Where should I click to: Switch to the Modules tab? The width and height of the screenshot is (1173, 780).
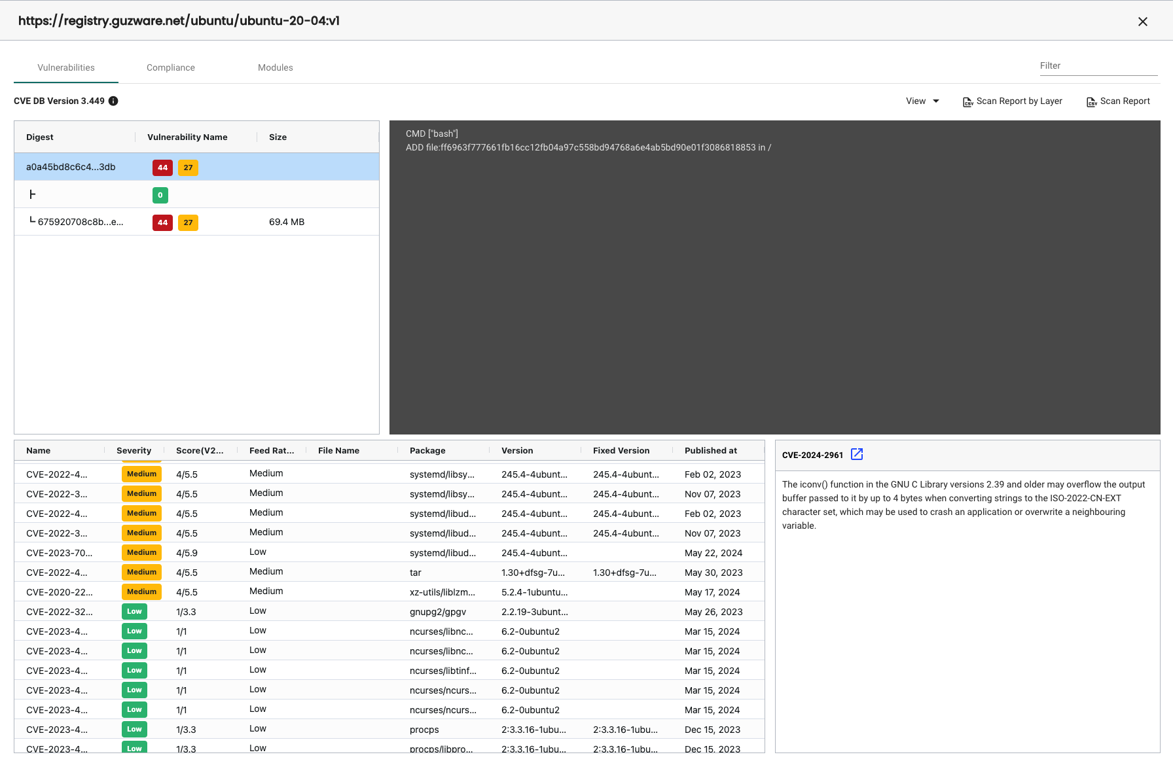(276, 67)
